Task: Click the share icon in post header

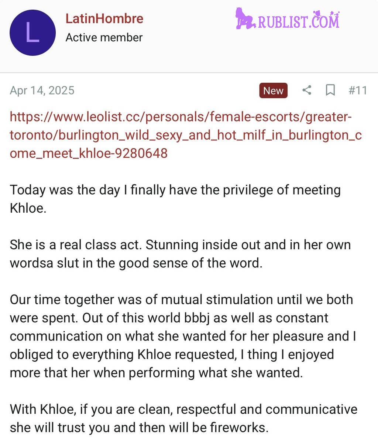Action: coord(307,90)
